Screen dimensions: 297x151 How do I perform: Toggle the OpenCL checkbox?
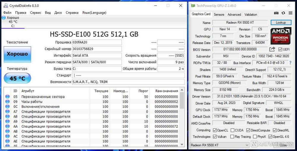pyautogui.click(x=215, y=130)
